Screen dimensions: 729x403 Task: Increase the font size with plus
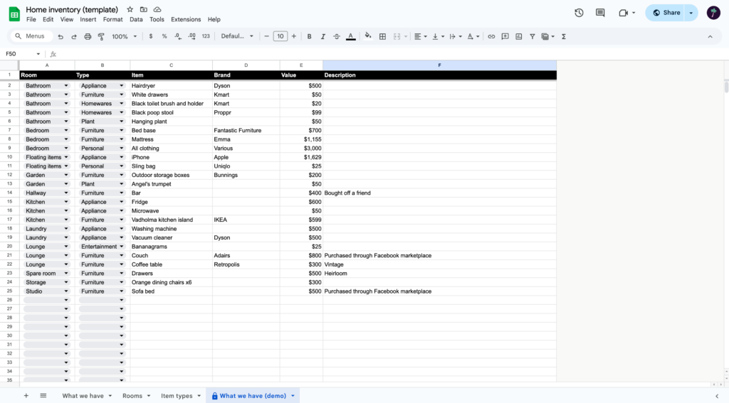tap(294, 36)
